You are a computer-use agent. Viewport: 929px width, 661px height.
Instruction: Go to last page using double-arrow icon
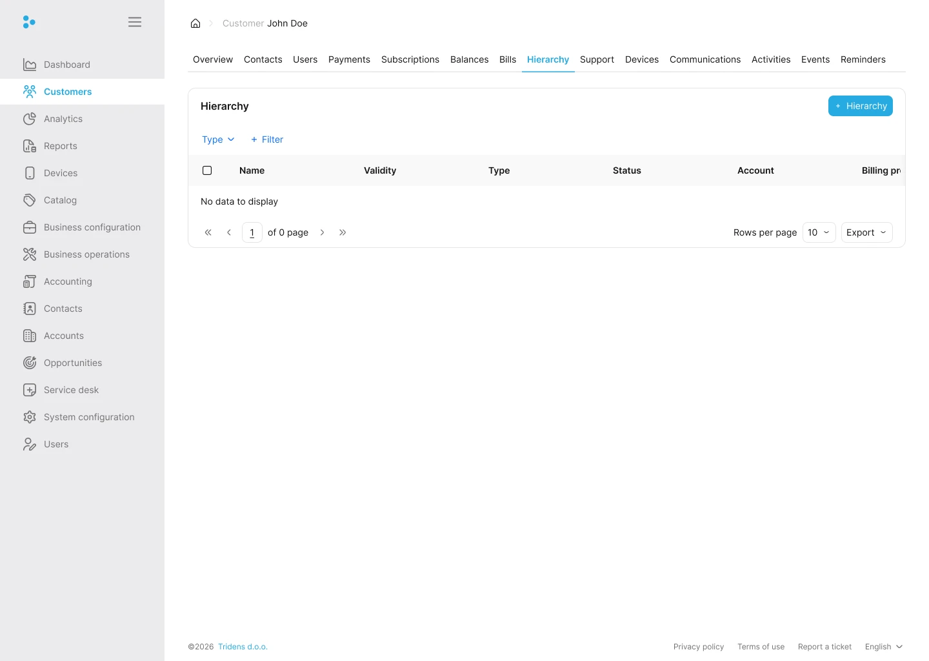pos(343,232)
